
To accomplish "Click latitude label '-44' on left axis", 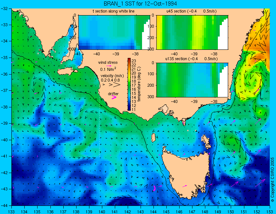I will (4, 206).
